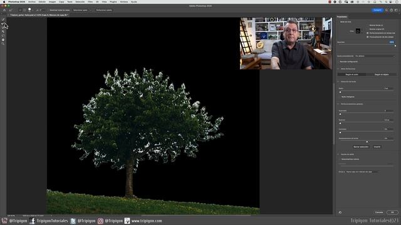Open the Capa menu
The height and width of the screenshot is (225, 401).
click(61, 2)
